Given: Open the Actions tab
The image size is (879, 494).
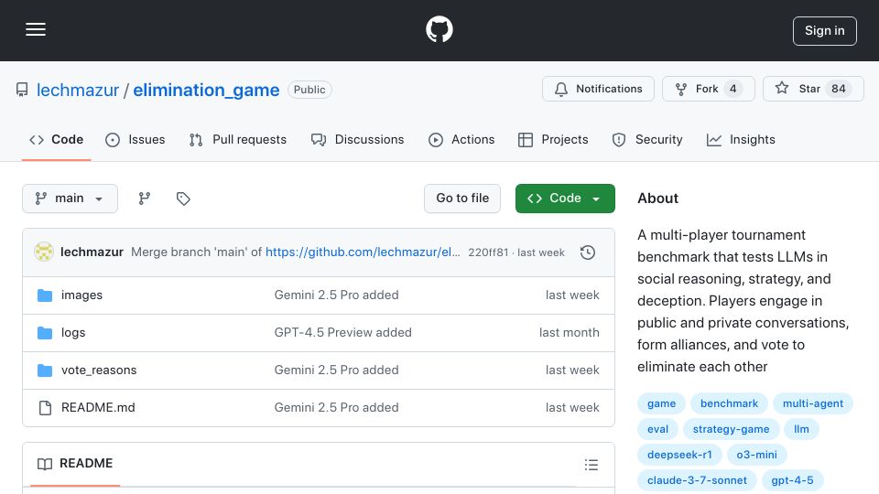Looking at the screenshot, I should click(461, 139).
